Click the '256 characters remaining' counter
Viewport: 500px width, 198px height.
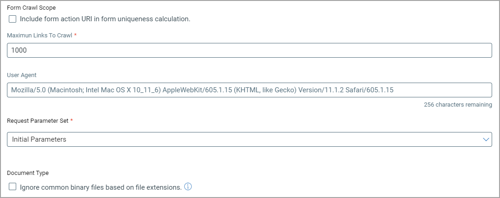457,105
